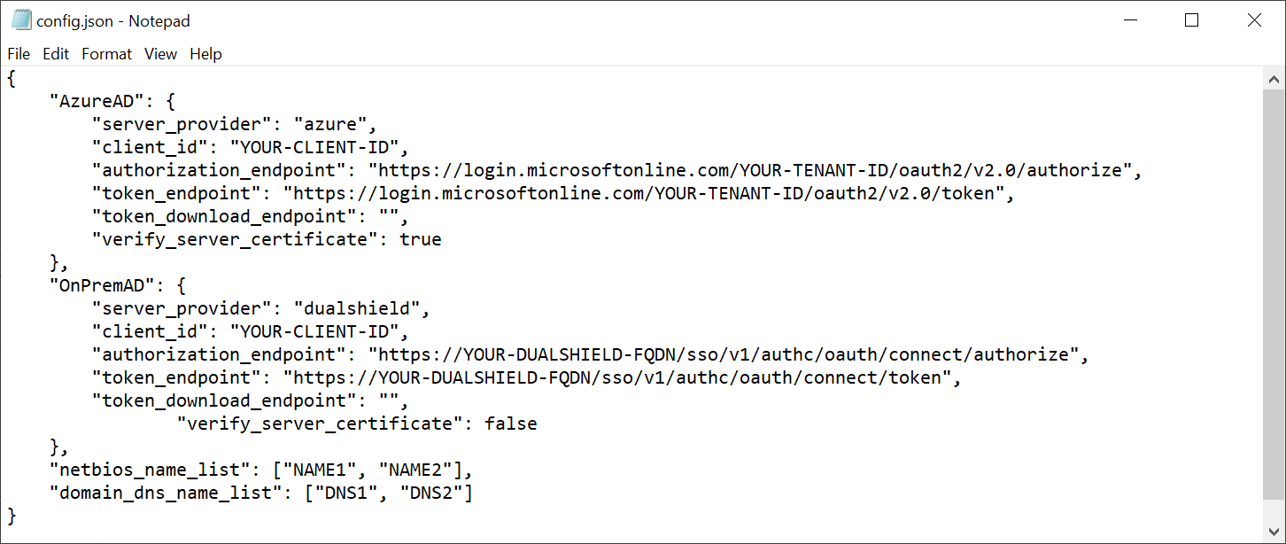Viewport: 1286px width, 544px height.
Task: Click the word false in OnPremAD section
Action: tap(510, 424)
